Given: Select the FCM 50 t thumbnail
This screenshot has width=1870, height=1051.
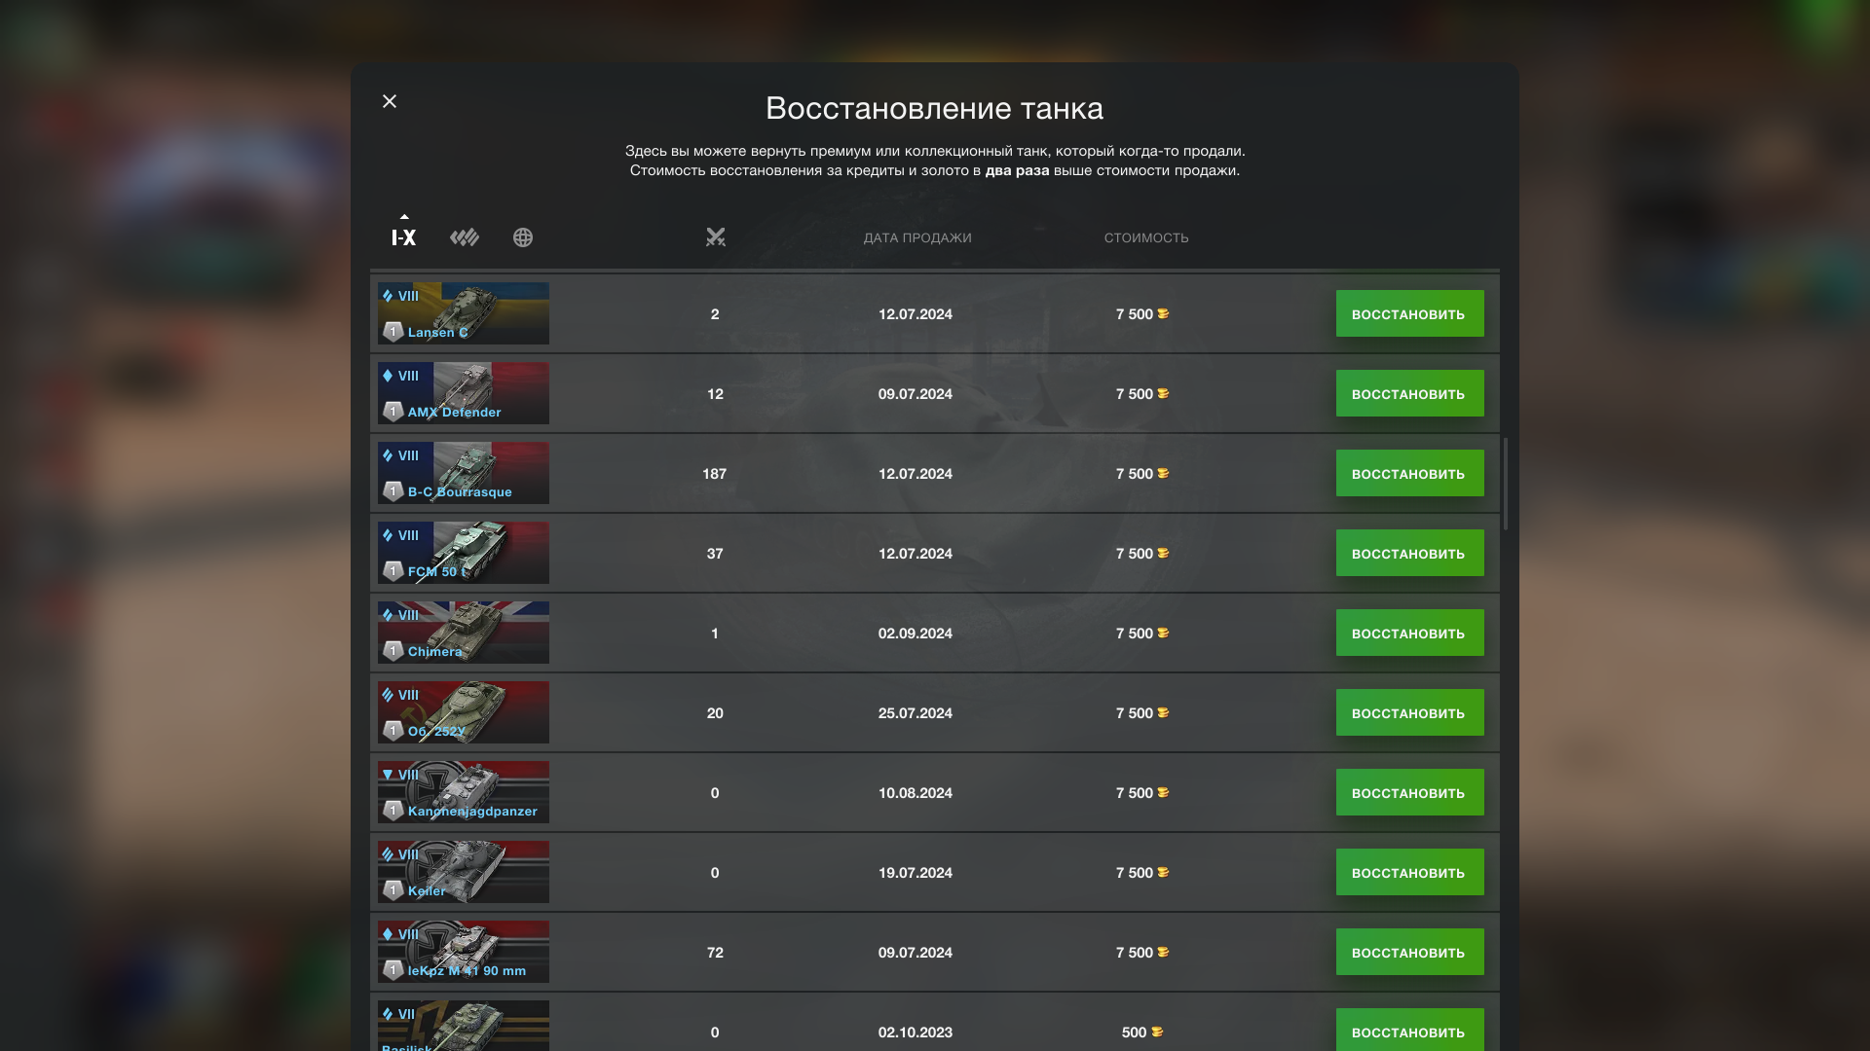Looking at the screenshot, I should [464, 553].
